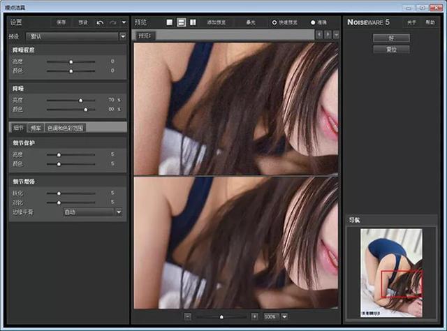Switch to the 频率 tab

pos(35,128)
